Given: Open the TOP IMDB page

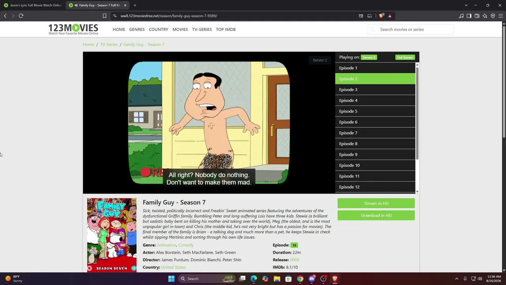Looking at the screenshot, I should [x=226, y=29].
